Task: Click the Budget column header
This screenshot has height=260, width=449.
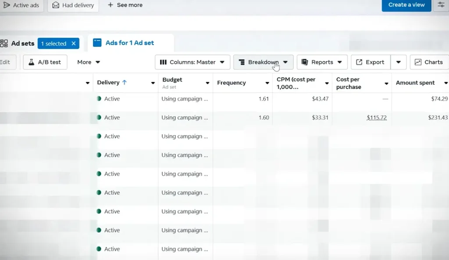Action: point(172,80)
